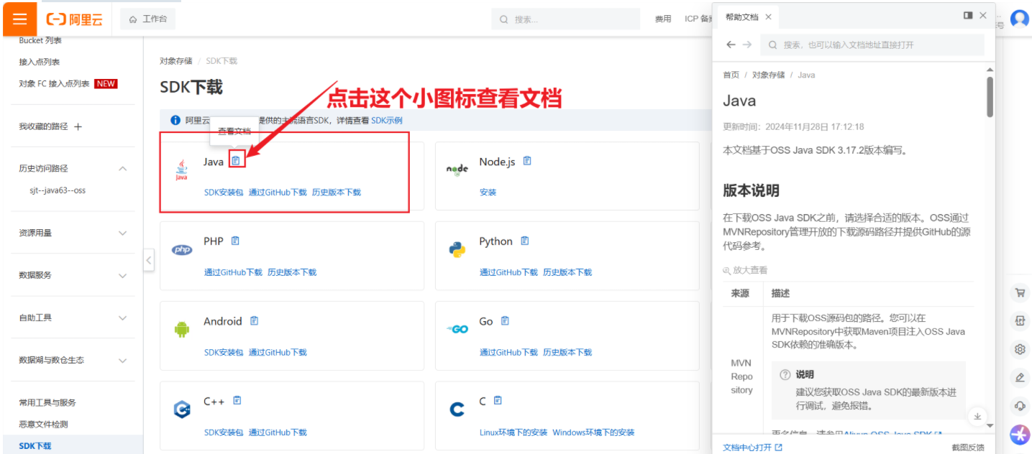Click the help panel vertical scrollbar thumb
The width and height of the screenshot is (1032, 454).
tap(990, 98)
